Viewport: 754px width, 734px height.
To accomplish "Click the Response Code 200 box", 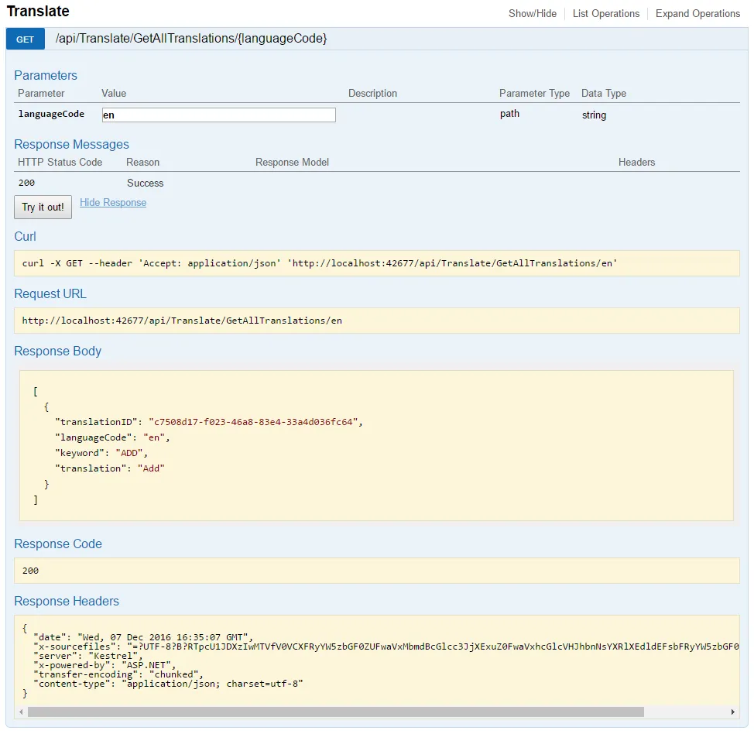I will pos(377,571).
